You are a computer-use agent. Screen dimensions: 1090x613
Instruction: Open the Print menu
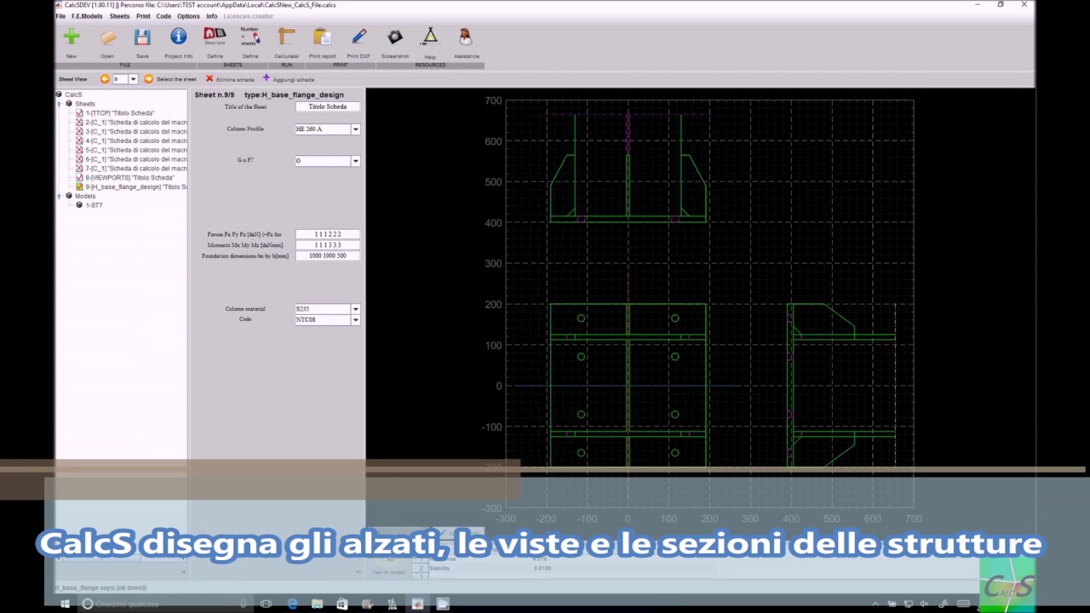click(x=143, y=16)
